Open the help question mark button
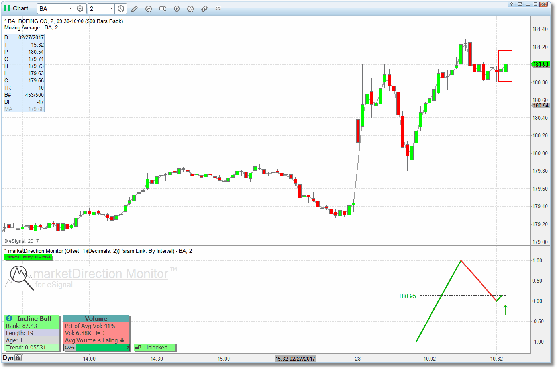 click(x=512, y=4)
